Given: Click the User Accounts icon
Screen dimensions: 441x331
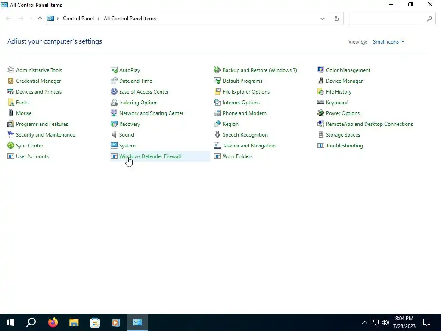Looking at the screenshot, I should [11, 156].
